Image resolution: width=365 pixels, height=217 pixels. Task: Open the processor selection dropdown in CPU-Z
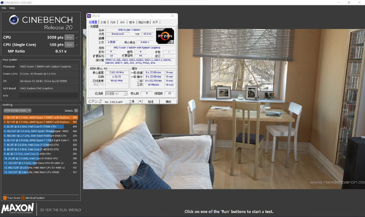[x=116, y=94]
